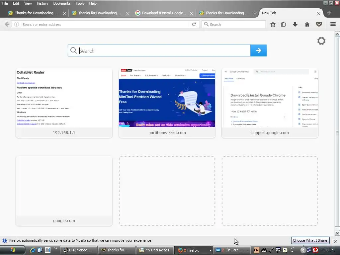Screen dimensions: 340x255
Task: Go to the Home page icon
Action: [x=307, y=24]
